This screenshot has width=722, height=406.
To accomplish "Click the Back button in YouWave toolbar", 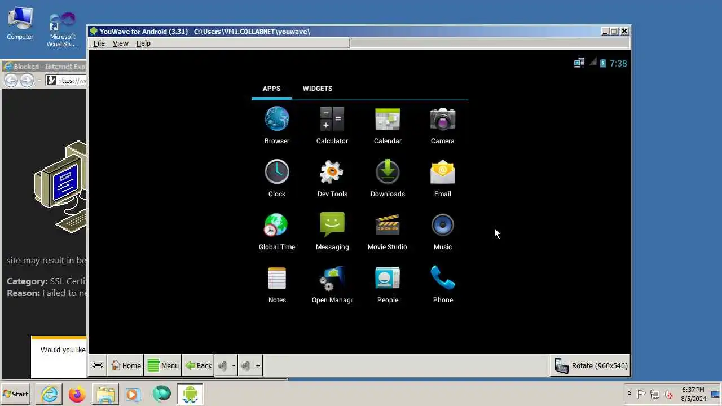I will 199,365.
